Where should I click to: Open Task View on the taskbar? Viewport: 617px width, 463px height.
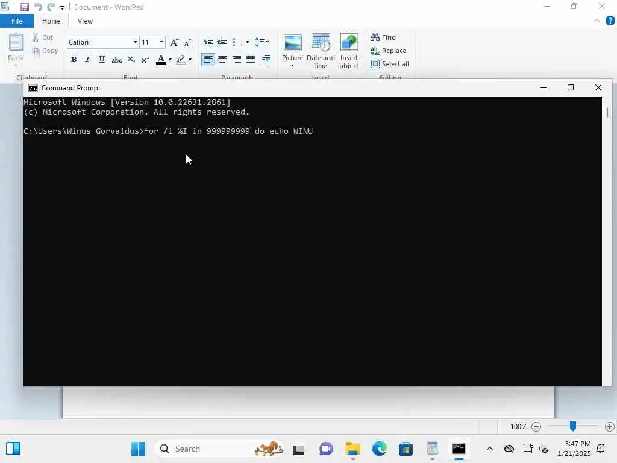coord(298,449)
